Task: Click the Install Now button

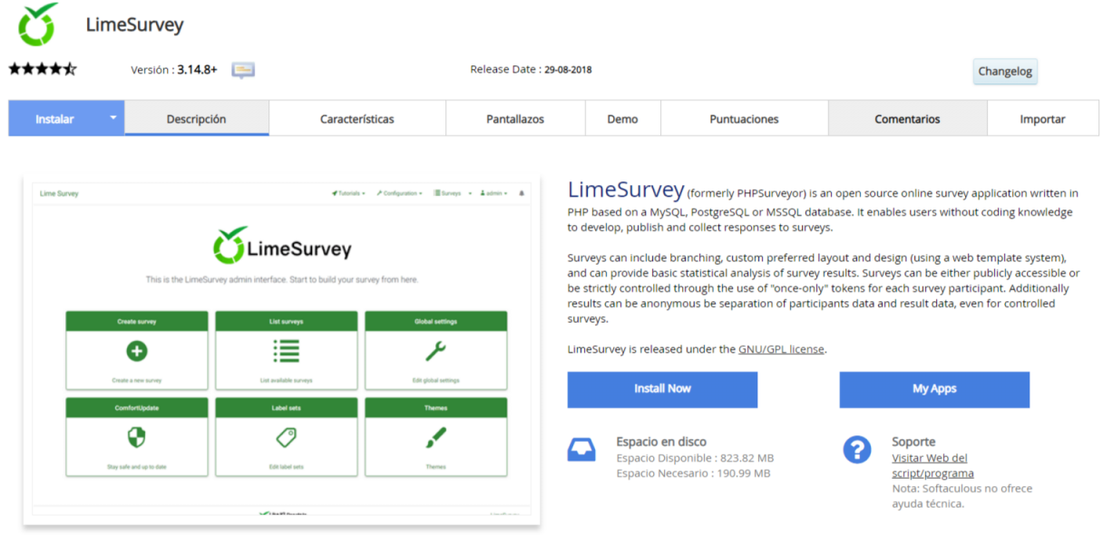Action: click(x=662, y=389)
